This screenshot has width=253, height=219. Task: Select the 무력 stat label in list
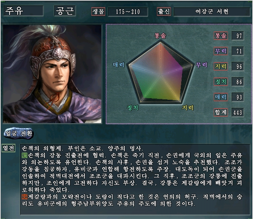pos(221,51)
